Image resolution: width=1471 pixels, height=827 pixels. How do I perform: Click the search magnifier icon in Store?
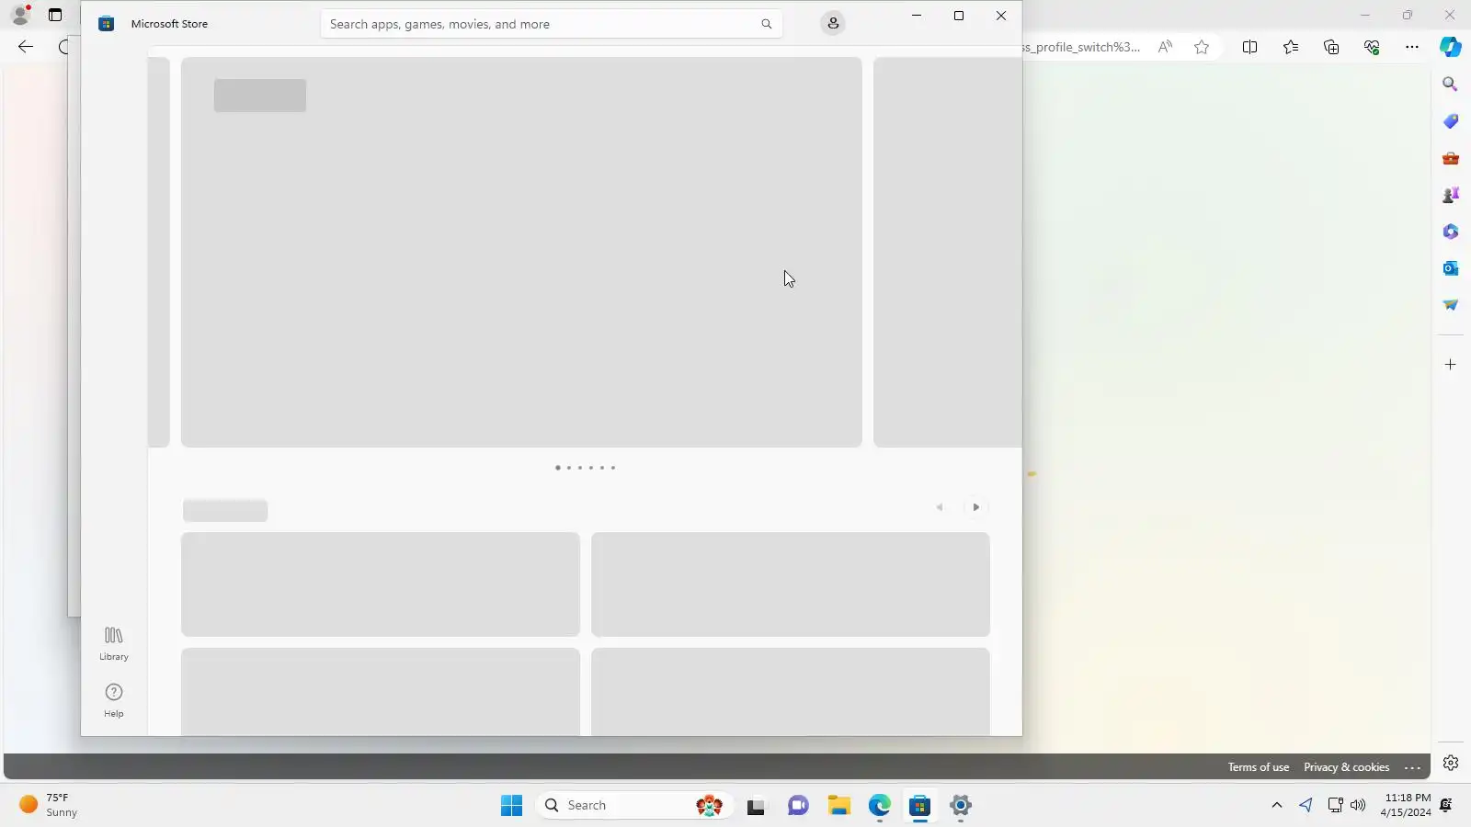tap(766, 24)
